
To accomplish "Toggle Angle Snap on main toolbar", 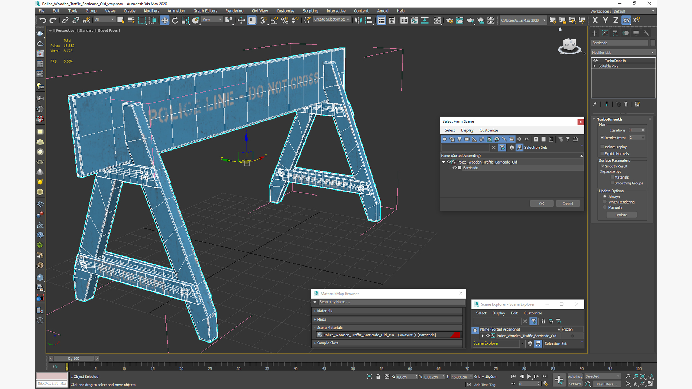I will [x=274, y=20].
